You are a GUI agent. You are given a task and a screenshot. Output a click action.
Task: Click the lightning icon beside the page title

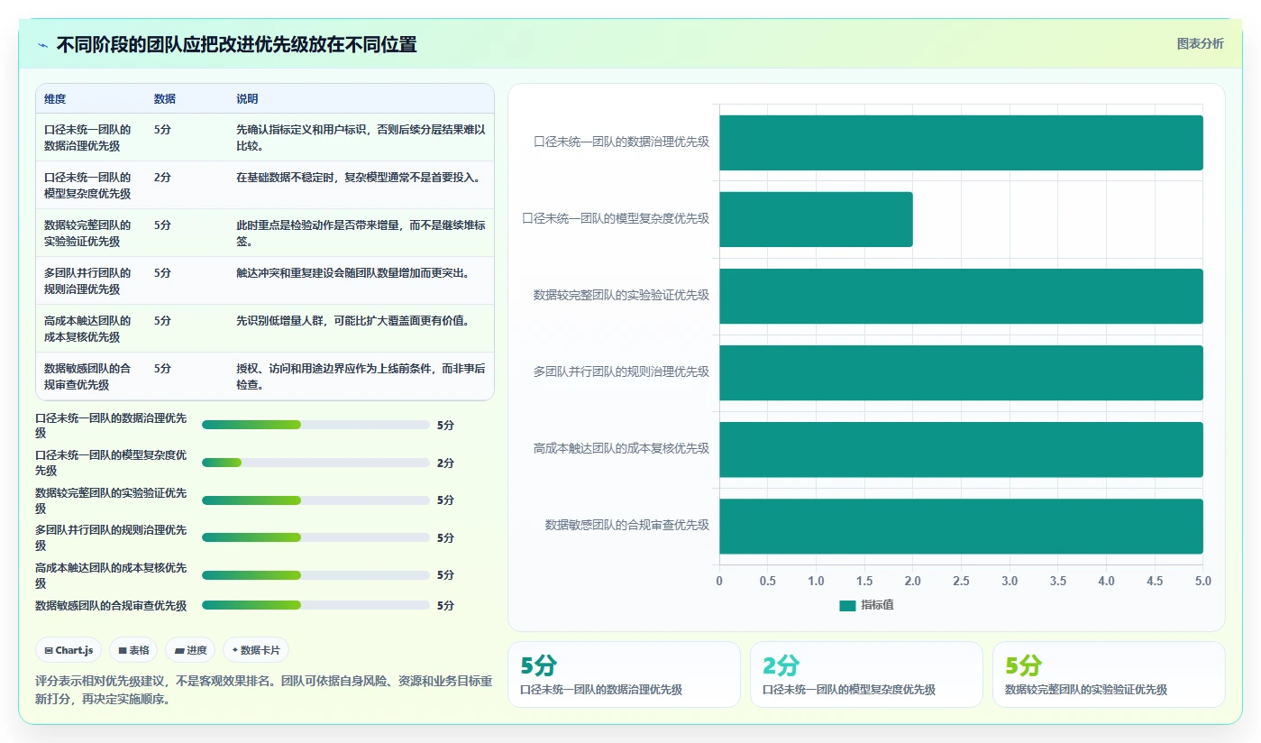tap(43, 44)
